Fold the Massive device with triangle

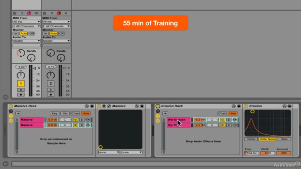(x=104, y=106)
